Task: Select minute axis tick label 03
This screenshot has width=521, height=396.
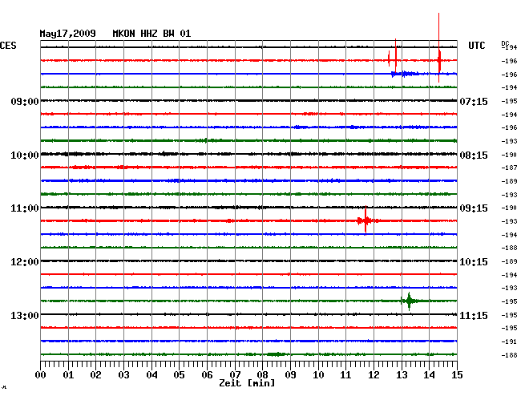Action: click(123, 374)
